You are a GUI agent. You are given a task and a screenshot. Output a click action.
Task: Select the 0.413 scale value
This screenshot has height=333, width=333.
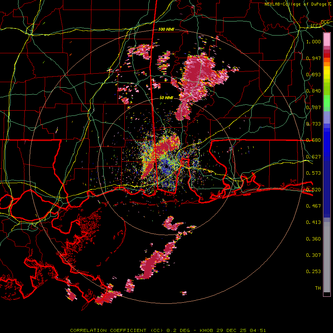[313, 222]
